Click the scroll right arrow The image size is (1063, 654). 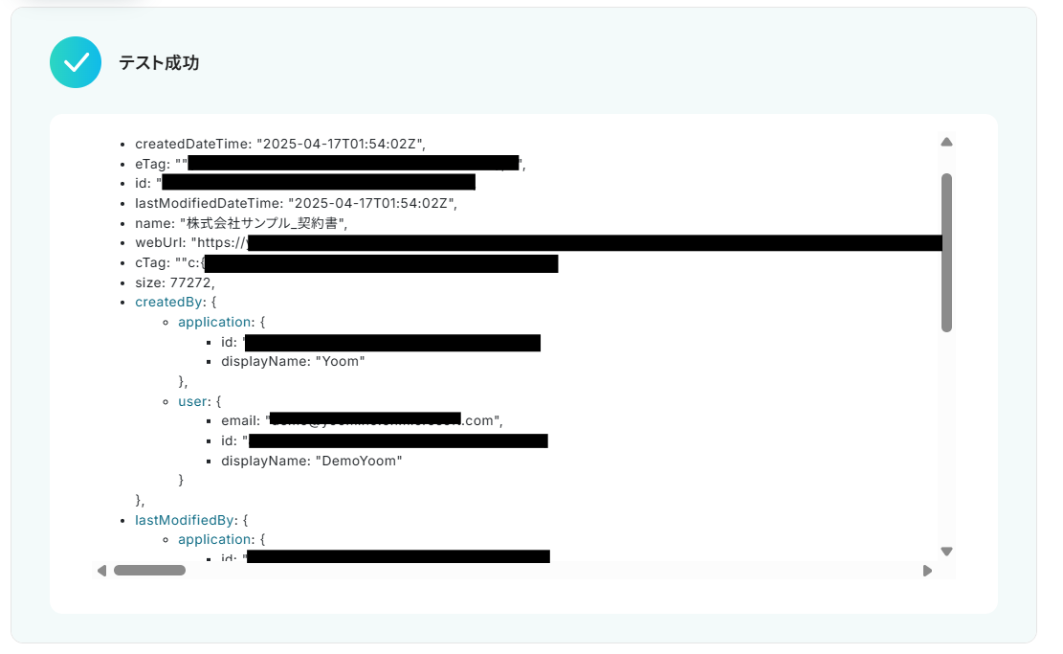point(927,571)
